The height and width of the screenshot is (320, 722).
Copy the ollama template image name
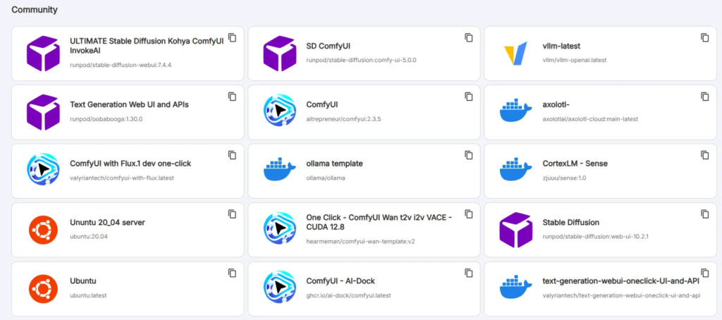pos(468,155)
